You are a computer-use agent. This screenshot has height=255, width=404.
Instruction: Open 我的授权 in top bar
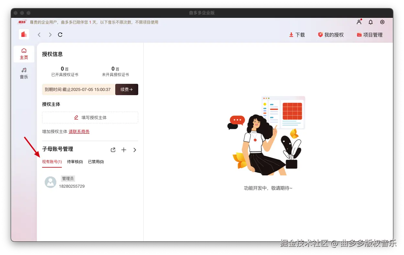coord(331,35)
